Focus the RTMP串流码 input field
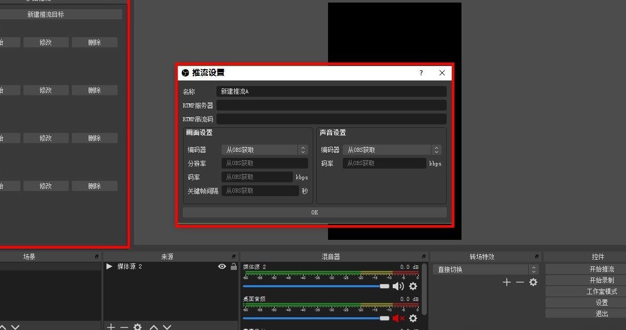 331,119
